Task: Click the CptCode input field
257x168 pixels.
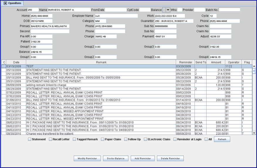Action: click(145, 10)
